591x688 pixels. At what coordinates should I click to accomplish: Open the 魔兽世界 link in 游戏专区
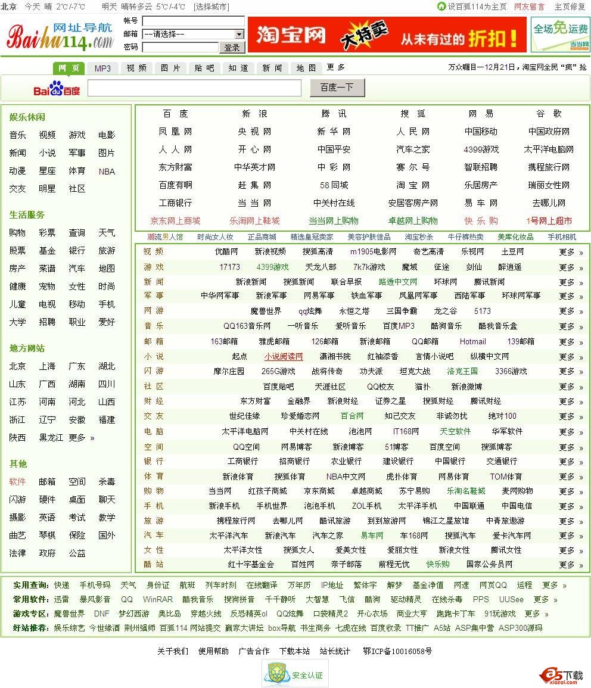(69, 614)
